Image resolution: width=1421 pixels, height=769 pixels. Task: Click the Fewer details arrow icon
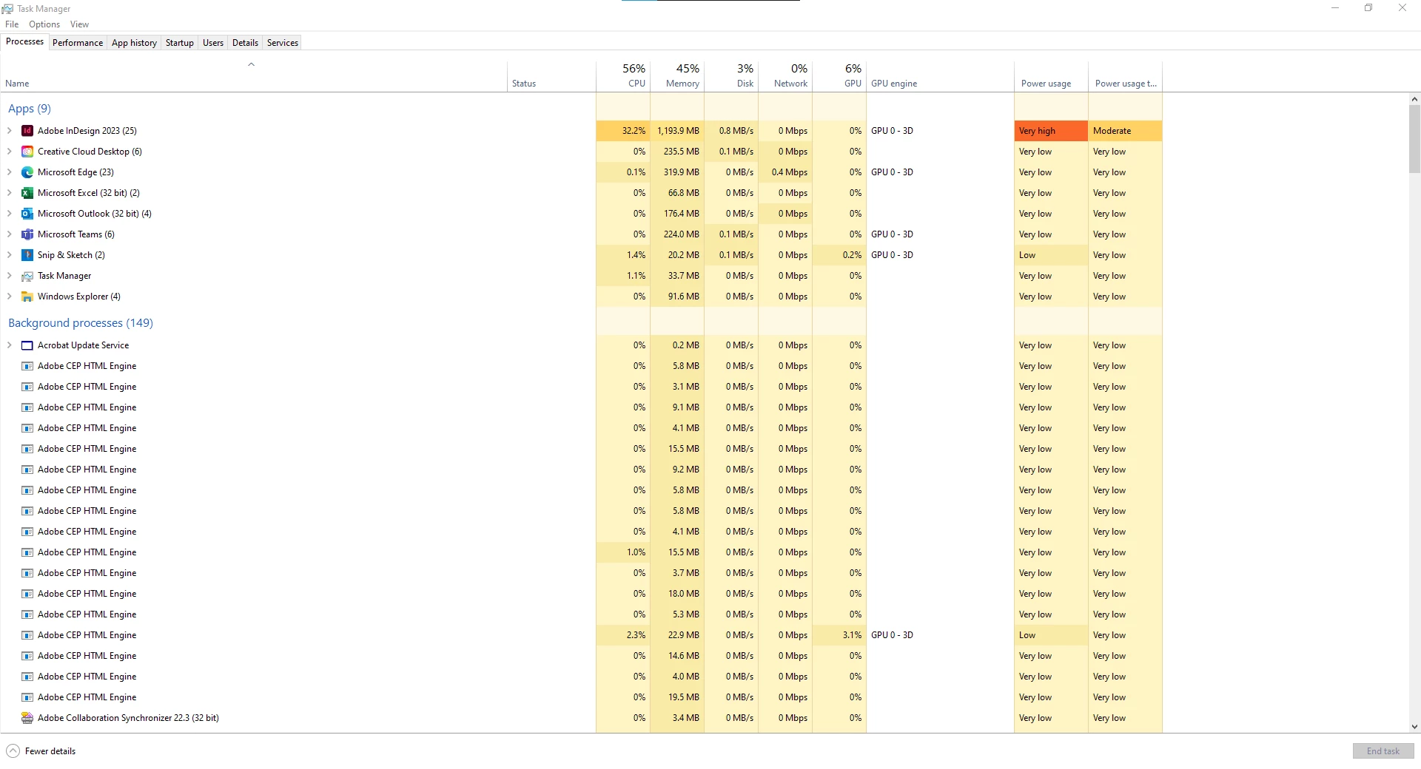[x=13, y=751]
